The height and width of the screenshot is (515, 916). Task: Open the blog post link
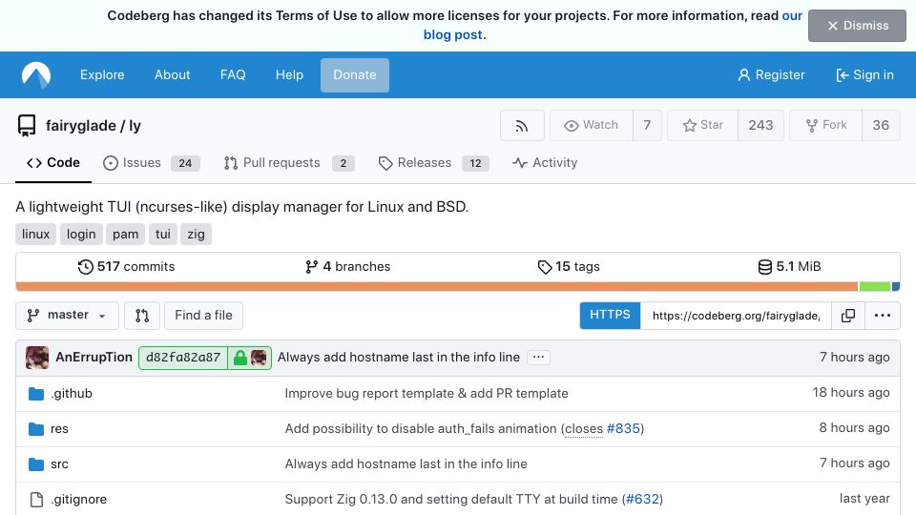coord(453,35)
